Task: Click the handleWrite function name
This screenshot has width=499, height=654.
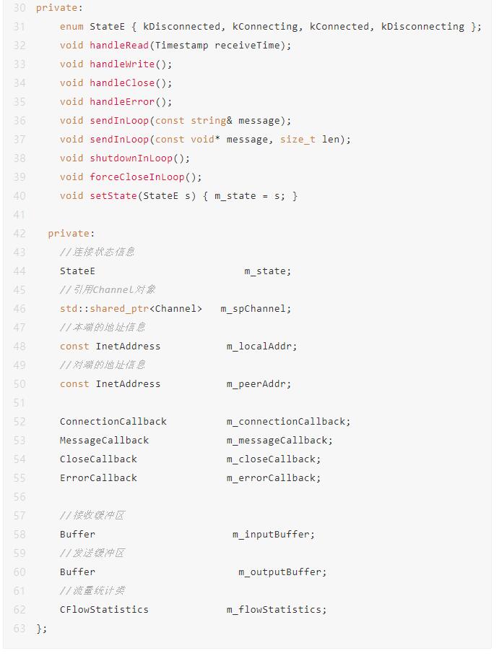Action: (x=122, y=64)
